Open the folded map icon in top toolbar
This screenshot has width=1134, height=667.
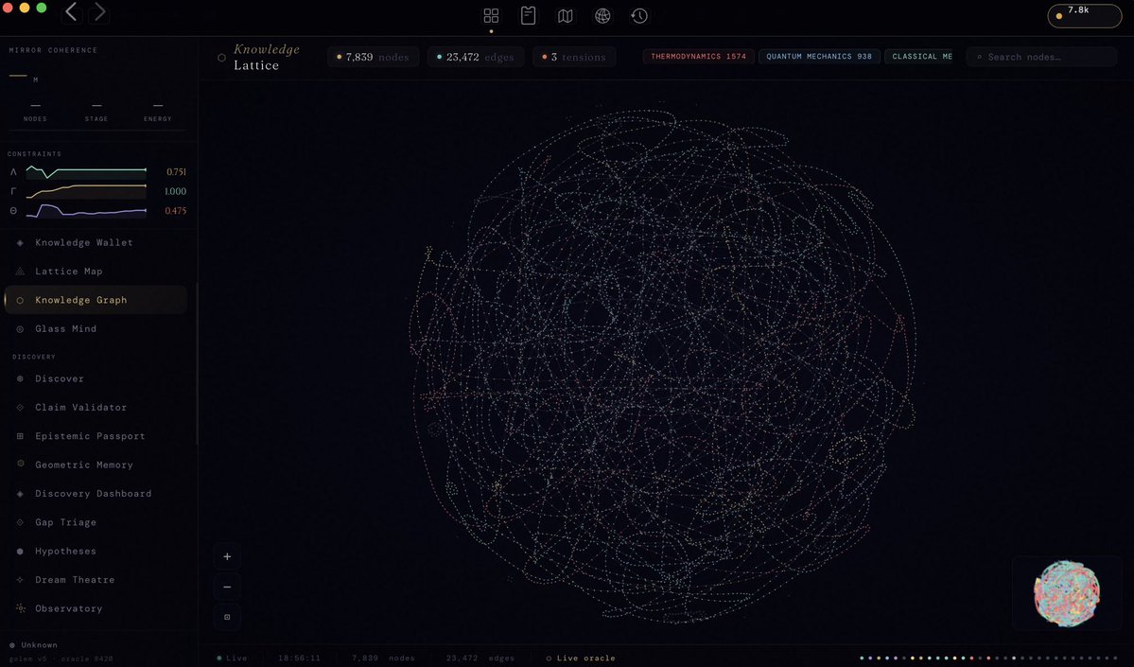click(566, 16)
